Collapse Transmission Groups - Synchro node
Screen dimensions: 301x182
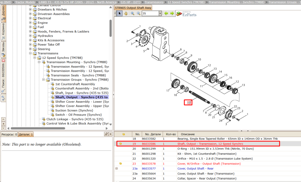tap(44, 80)
